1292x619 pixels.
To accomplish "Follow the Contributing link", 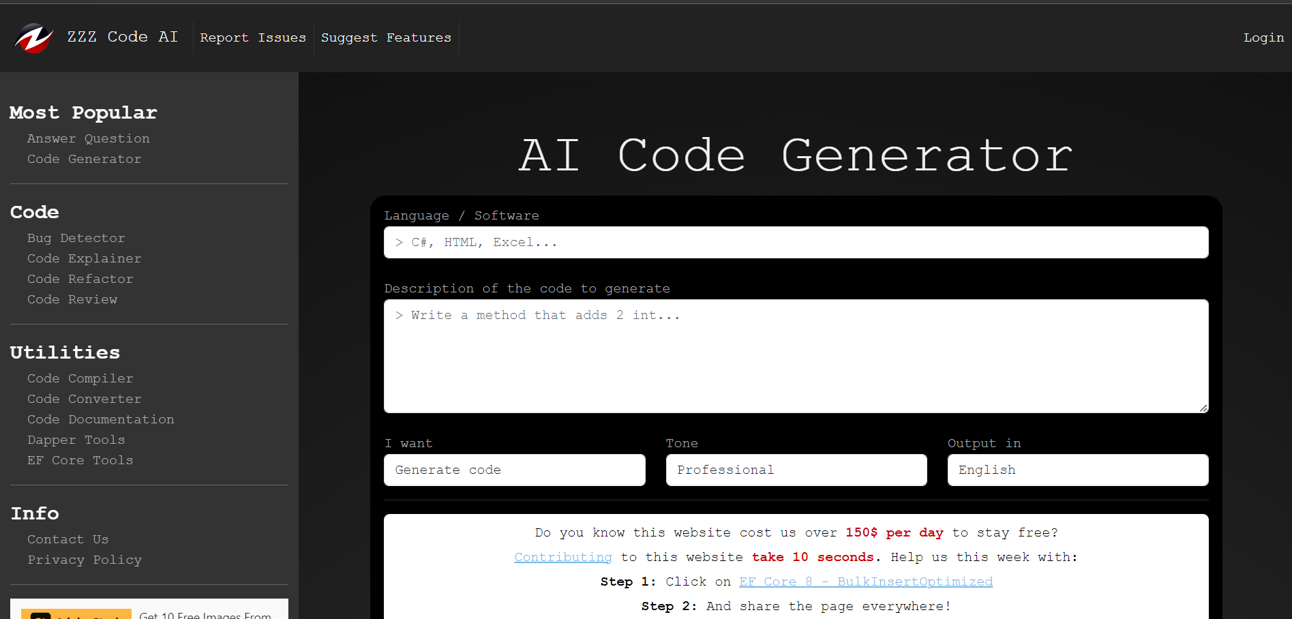I will (x=562, y=557).
